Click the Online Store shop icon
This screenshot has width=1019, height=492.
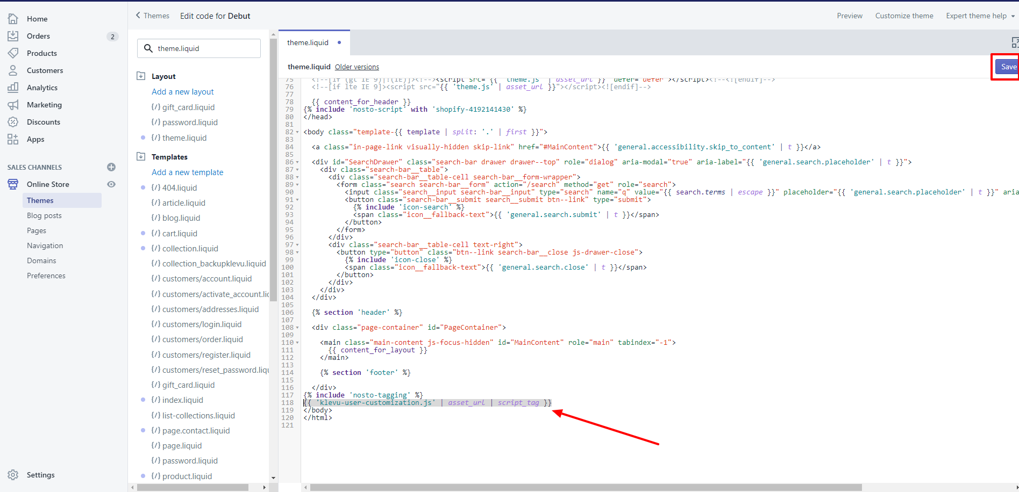click(x=13, y=184)
